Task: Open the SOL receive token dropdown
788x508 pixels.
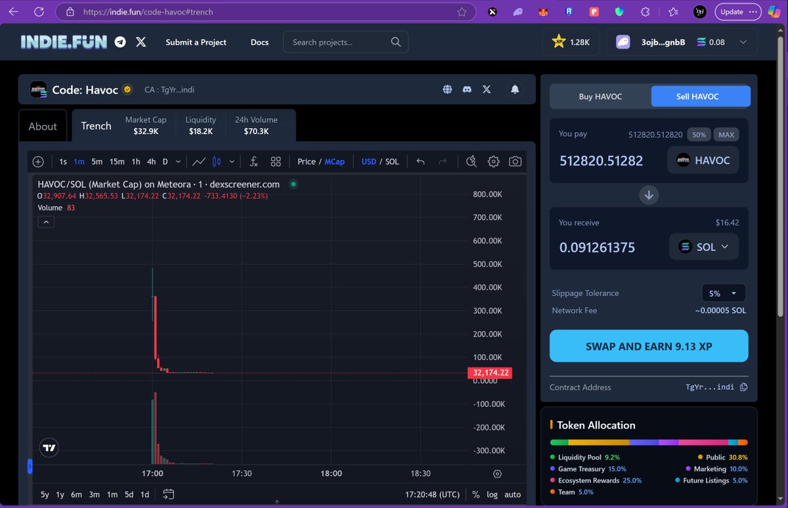Action: point(704,247)
